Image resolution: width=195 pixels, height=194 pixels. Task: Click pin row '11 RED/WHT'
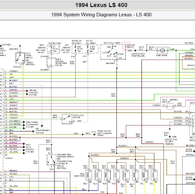point(12,102)
